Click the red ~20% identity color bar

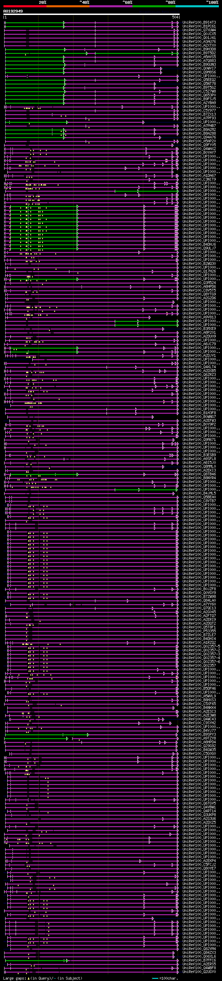[x=25, y=6]
